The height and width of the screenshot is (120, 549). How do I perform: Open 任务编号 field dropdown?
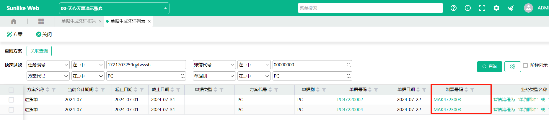coord(48,65)
